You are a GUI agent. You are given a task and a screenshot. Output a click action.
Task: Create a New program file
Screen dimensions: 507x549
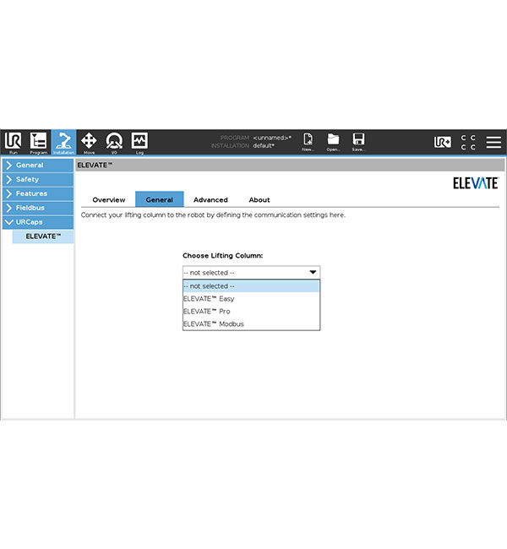pos(308,142)
